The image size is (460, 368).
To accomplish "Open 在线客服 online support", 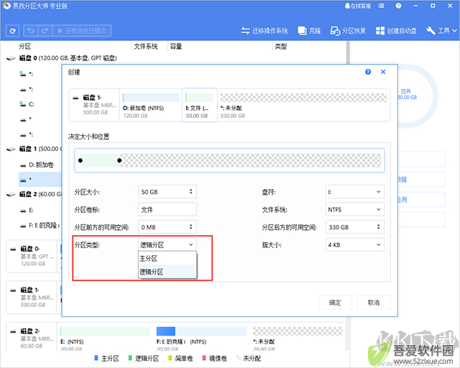I will 358,6.
